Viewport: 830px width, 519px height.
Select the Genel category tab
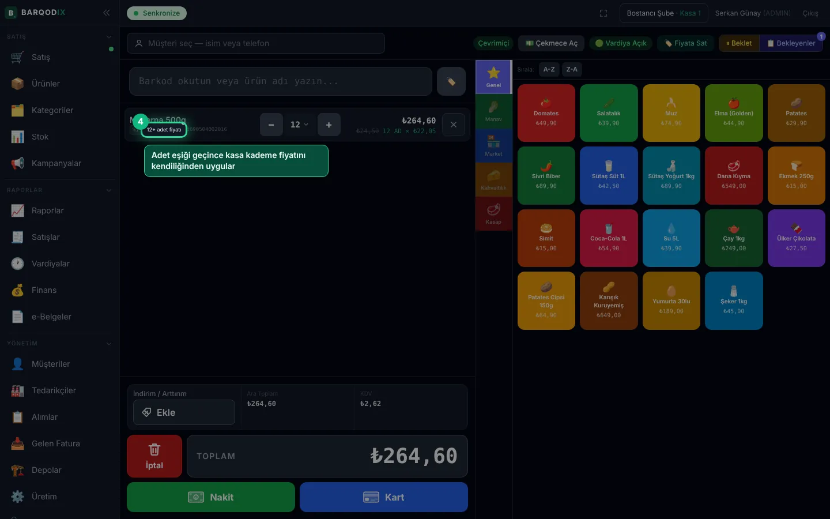pos(493,77)
